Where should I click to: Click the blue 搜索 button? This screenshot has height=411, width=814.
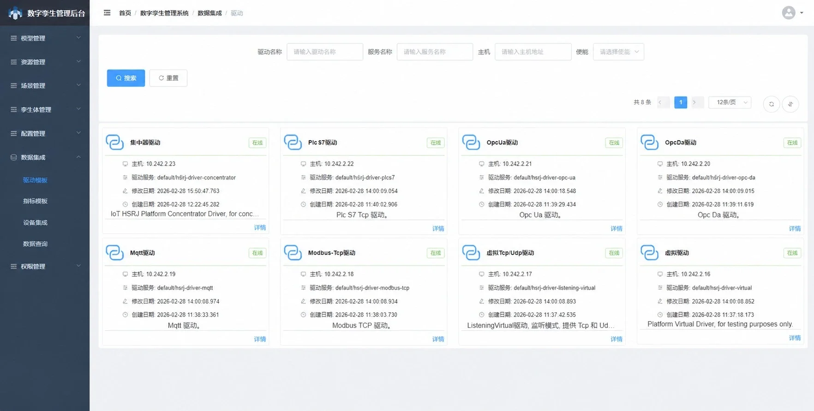(x=126, y=78)
